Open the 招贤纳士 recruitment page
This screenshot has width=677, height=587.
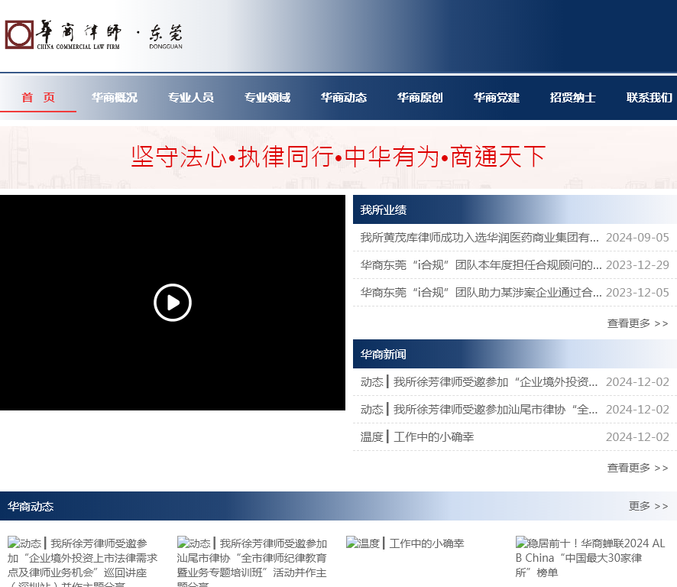click(x=573, y=98)
